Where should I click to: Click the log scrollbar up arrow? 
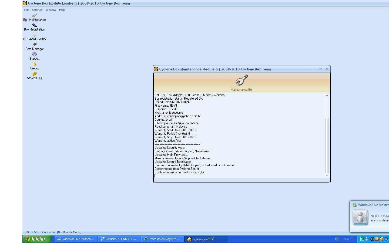[327, 95]
